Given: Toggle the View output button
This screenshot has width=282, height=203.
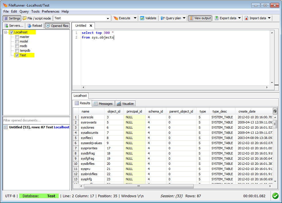Looking at the screenshot, I should [200, 18].
